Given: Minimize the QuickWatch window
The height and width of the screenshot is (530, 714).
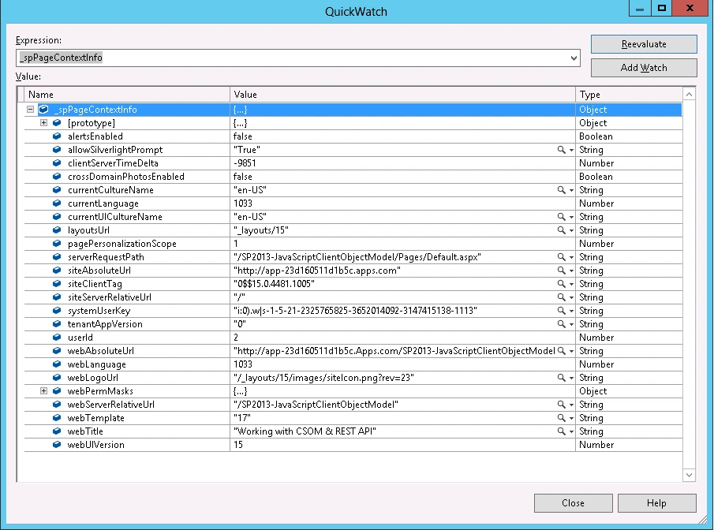Looking at the screenshot, I should (x=640, y=8).
